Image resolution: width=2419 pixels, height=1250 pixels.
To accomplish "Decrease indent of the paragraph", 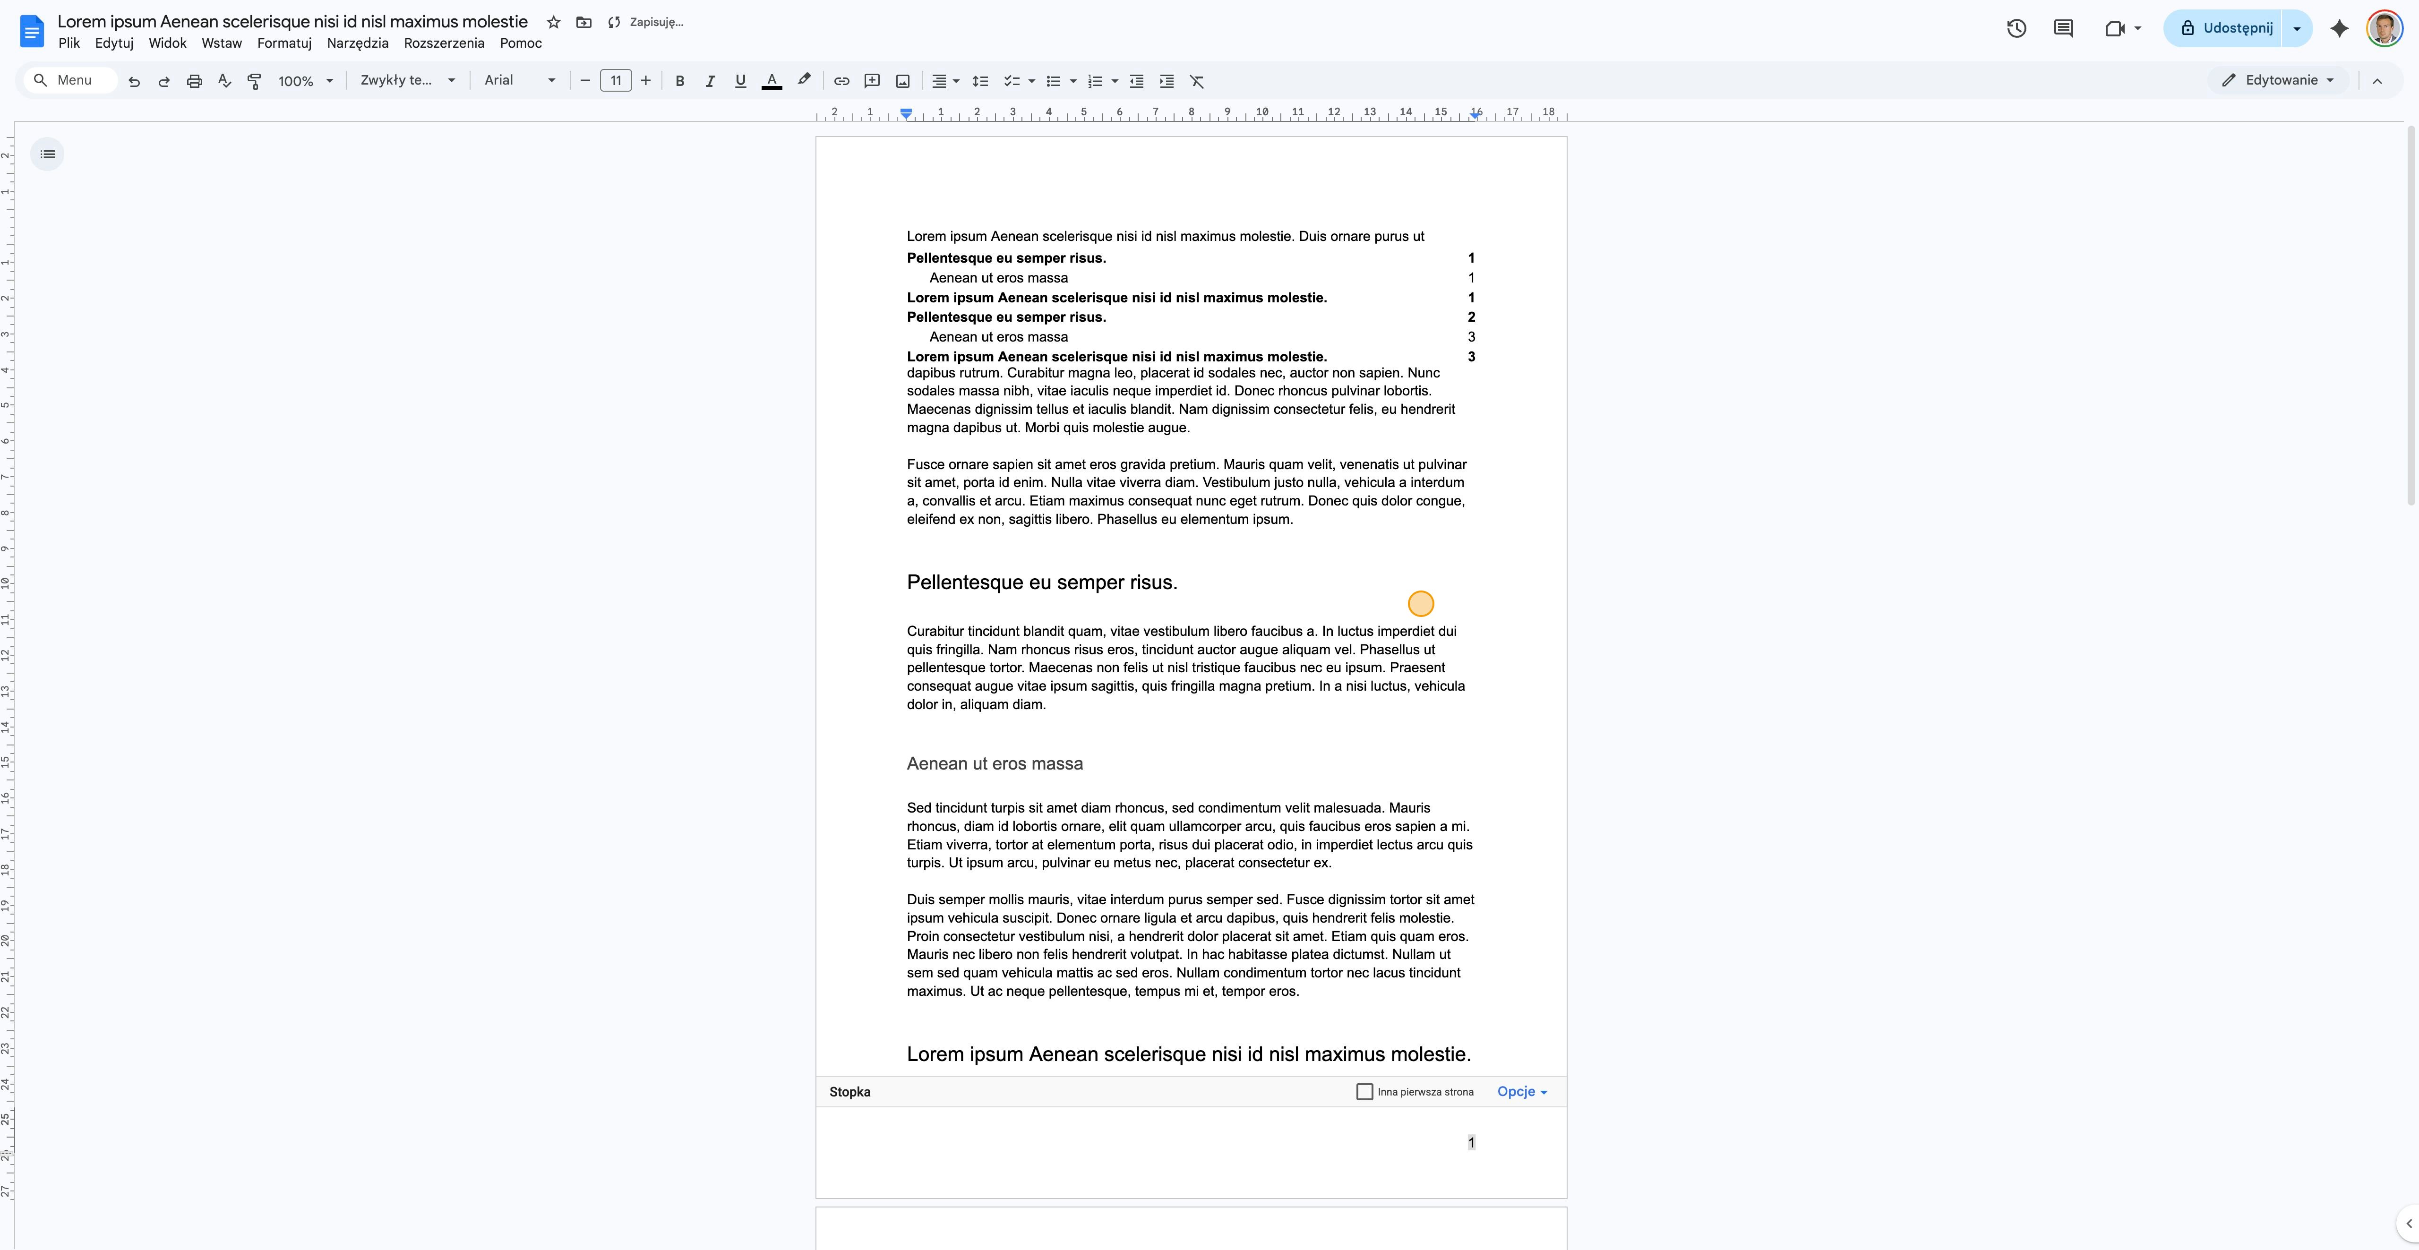I will (1136, 82).
